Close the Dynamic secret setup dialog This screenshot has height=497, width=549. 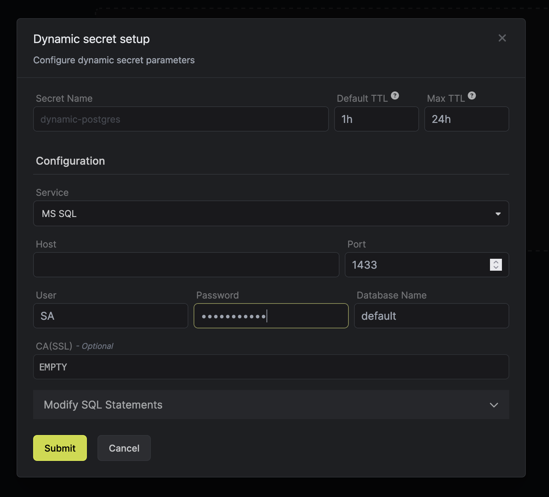502,38
